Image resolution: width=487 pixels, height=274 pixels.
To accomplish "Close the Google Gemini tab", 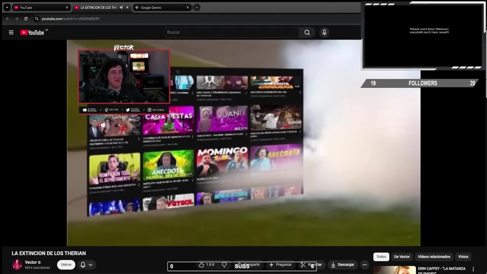I will point(188,7).
